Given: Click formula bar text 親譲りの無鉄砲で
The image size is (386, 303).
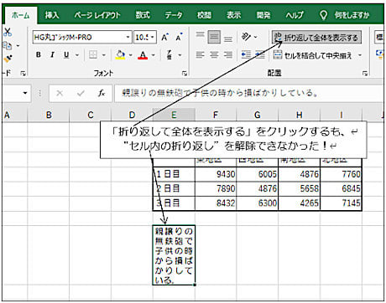Looking at the screenshot, I should [x=157, y=93].
